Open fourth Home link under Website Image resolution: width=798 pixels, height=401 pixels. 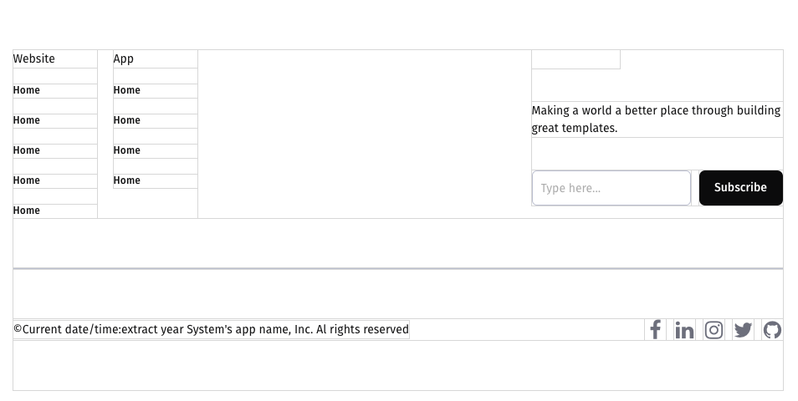(27, 180)
